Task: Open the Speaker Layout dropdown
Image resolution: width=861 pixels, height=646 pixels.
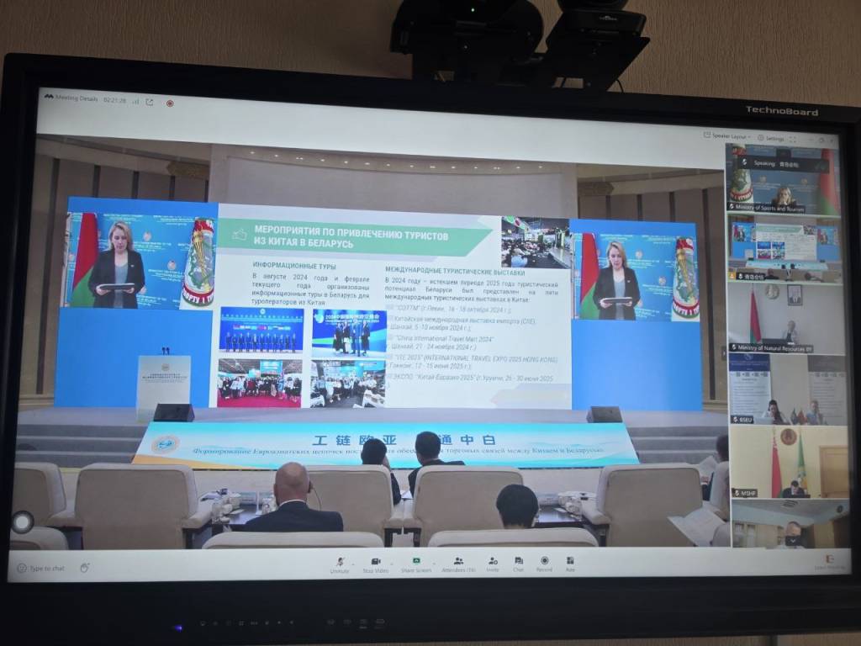Action: tap(727, 135)
